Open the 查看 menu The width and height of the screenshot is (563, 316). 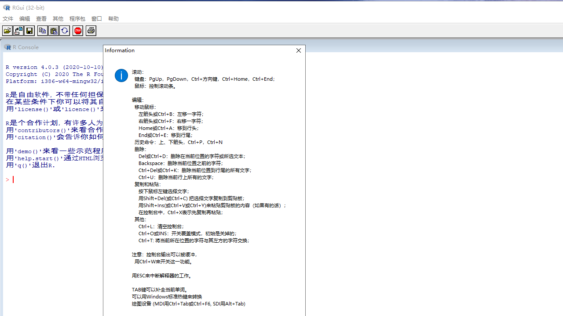41,18
